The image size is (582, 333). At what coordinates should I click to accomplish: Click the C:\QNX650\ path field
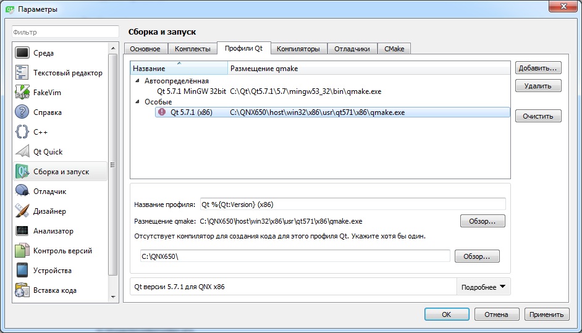295,256
